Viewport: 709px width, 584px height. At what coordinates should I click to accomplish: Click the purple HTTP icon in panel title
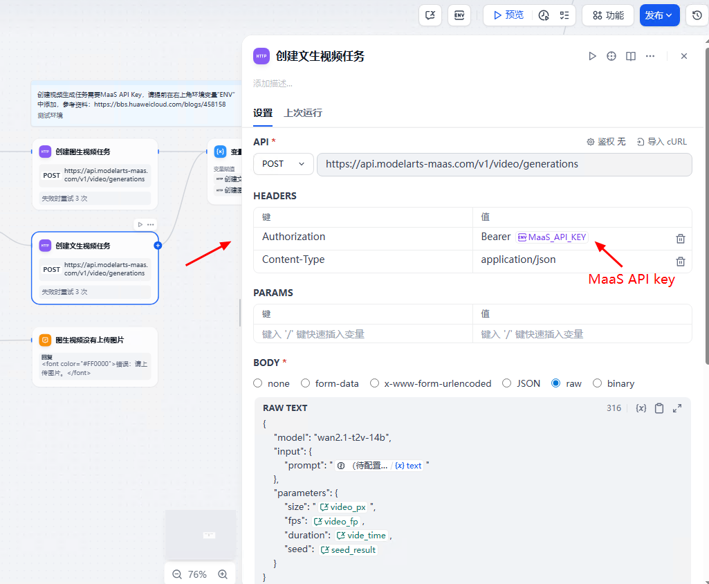coord(261,56)
